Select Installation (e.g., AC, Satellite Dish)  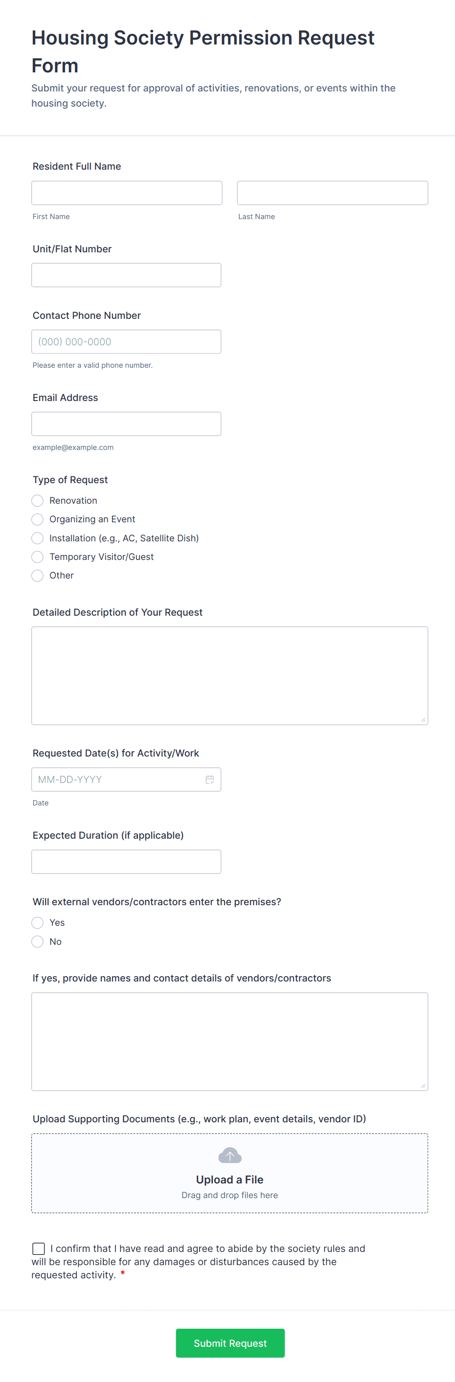tap(38, 538)
